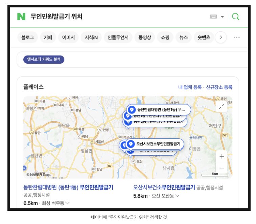Image resolution: width=256 pixels, height=224 pixels.
Task: Open keyboard dropdown arrow in search bar
Action: [x=223, y=17]
